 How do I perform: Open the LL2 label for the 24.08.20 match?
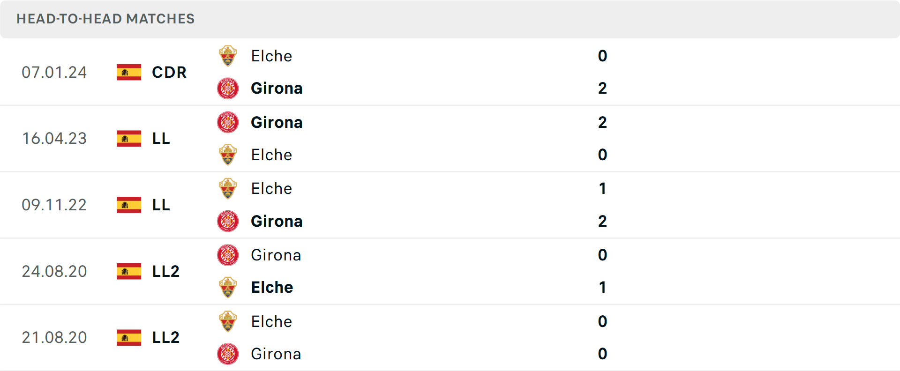click(165, 272)
